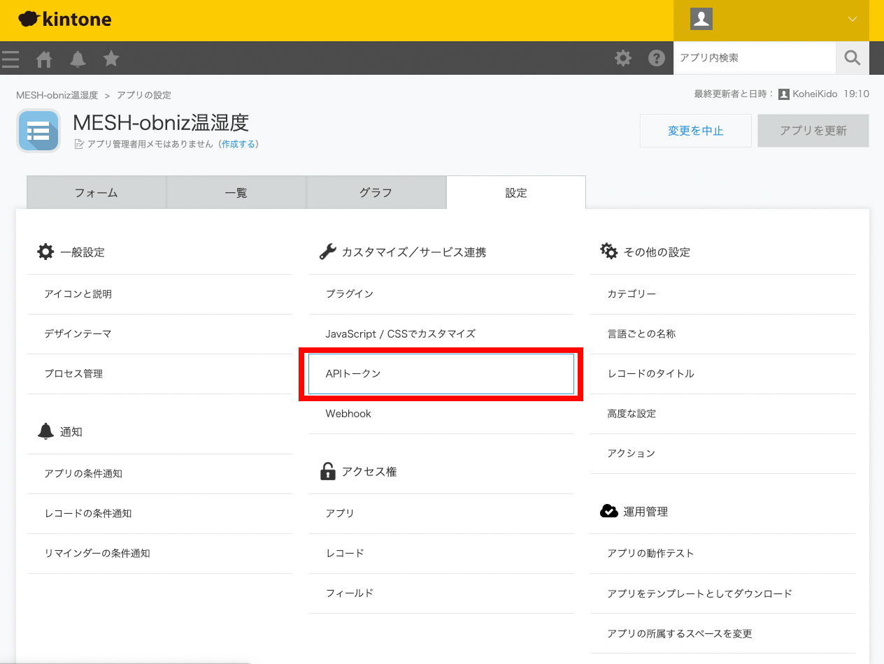884x664 pixels.
Task: Expand the user account dropdown arrow
Action: pos(852,20)
